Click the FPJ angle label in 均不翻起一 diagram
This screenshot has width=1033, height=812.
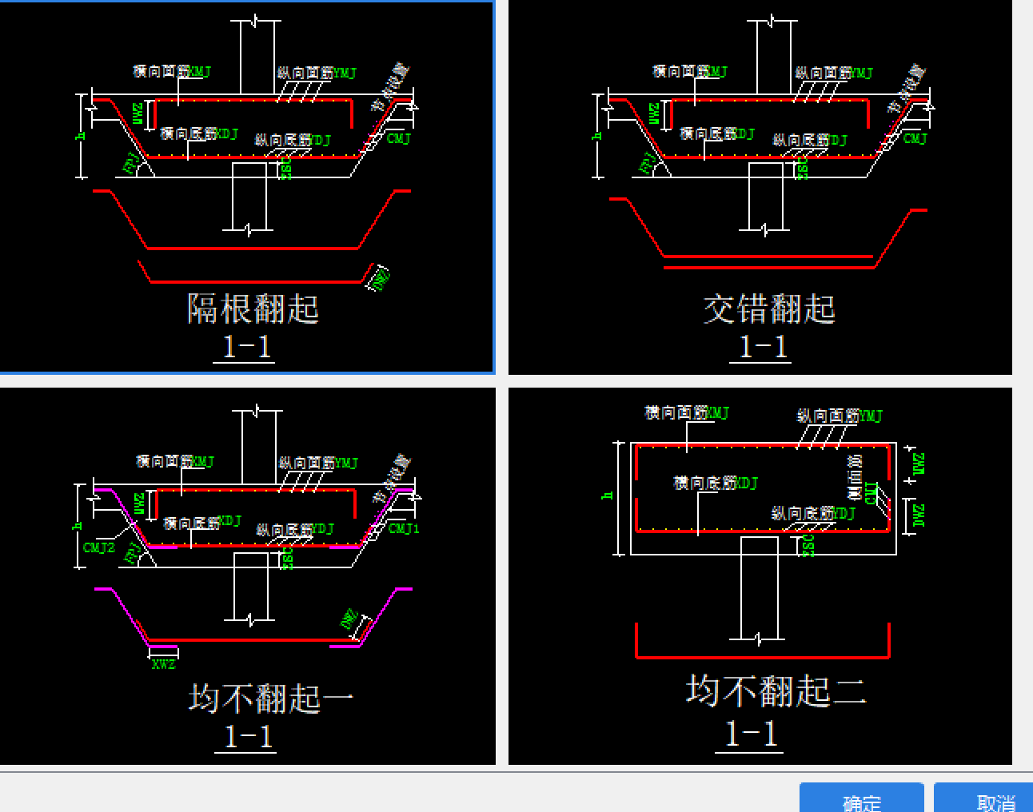pyautogui.click(x=134, y=553)
